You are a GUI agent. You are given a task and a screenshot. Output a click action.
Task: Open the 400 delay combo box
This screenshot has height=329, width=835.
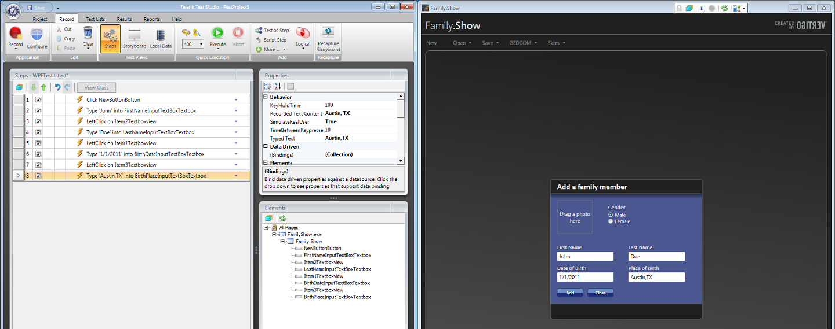(193, 44)
